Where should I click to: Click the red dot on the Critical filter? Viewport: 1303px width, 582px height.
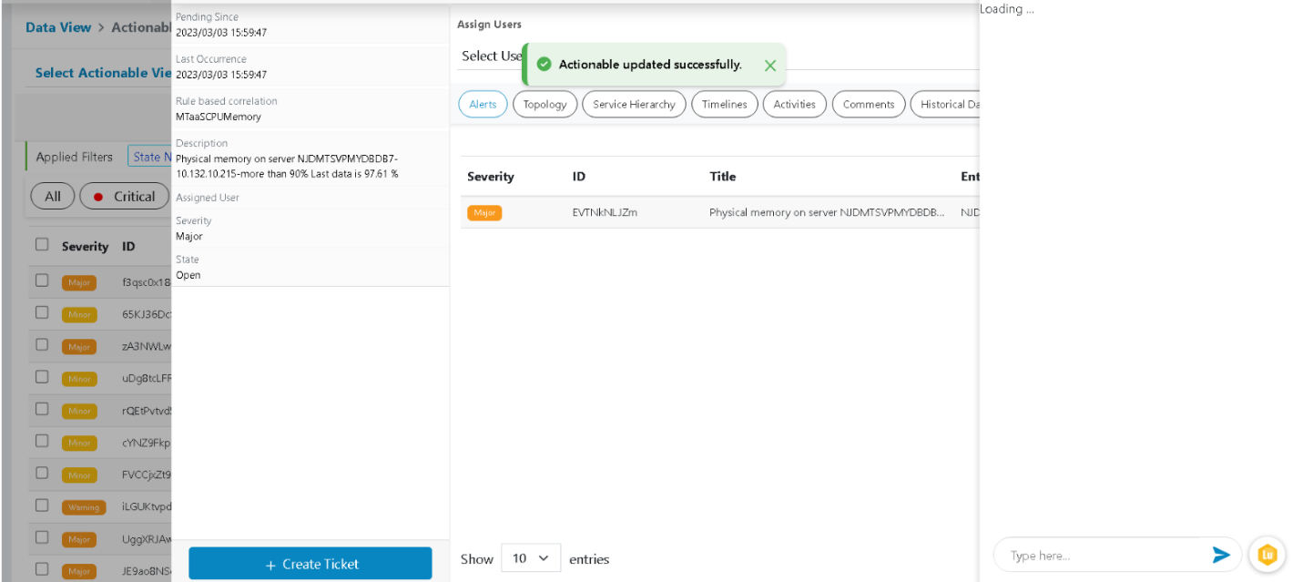pyautogui.click(x=98, y=197)
